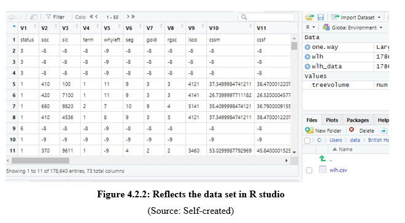Click the horizontal scrollbar left arrow
405x223 pixels.
(x=8, y=161)
